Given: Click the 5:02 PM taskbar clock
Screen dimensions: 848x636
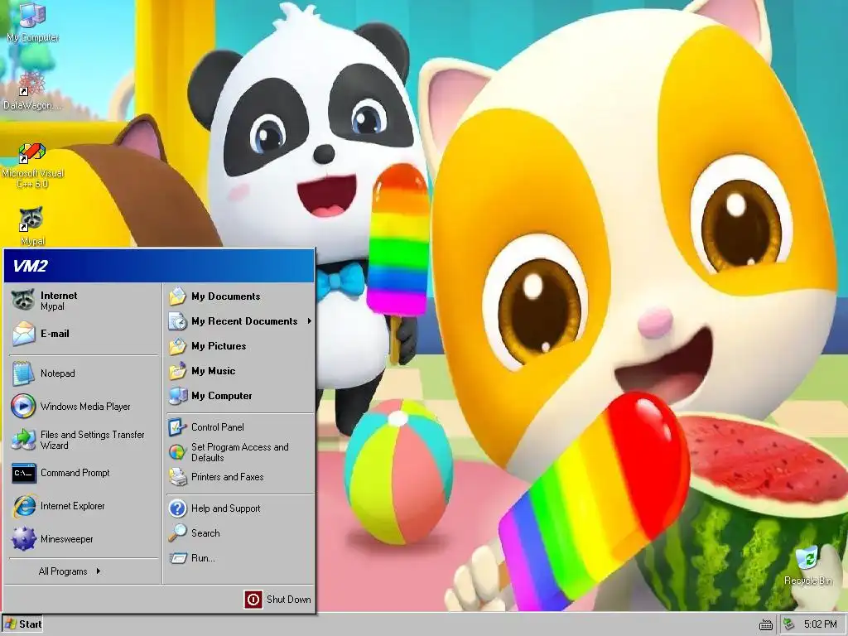Looking at the screenshot, I should point(821,624).
